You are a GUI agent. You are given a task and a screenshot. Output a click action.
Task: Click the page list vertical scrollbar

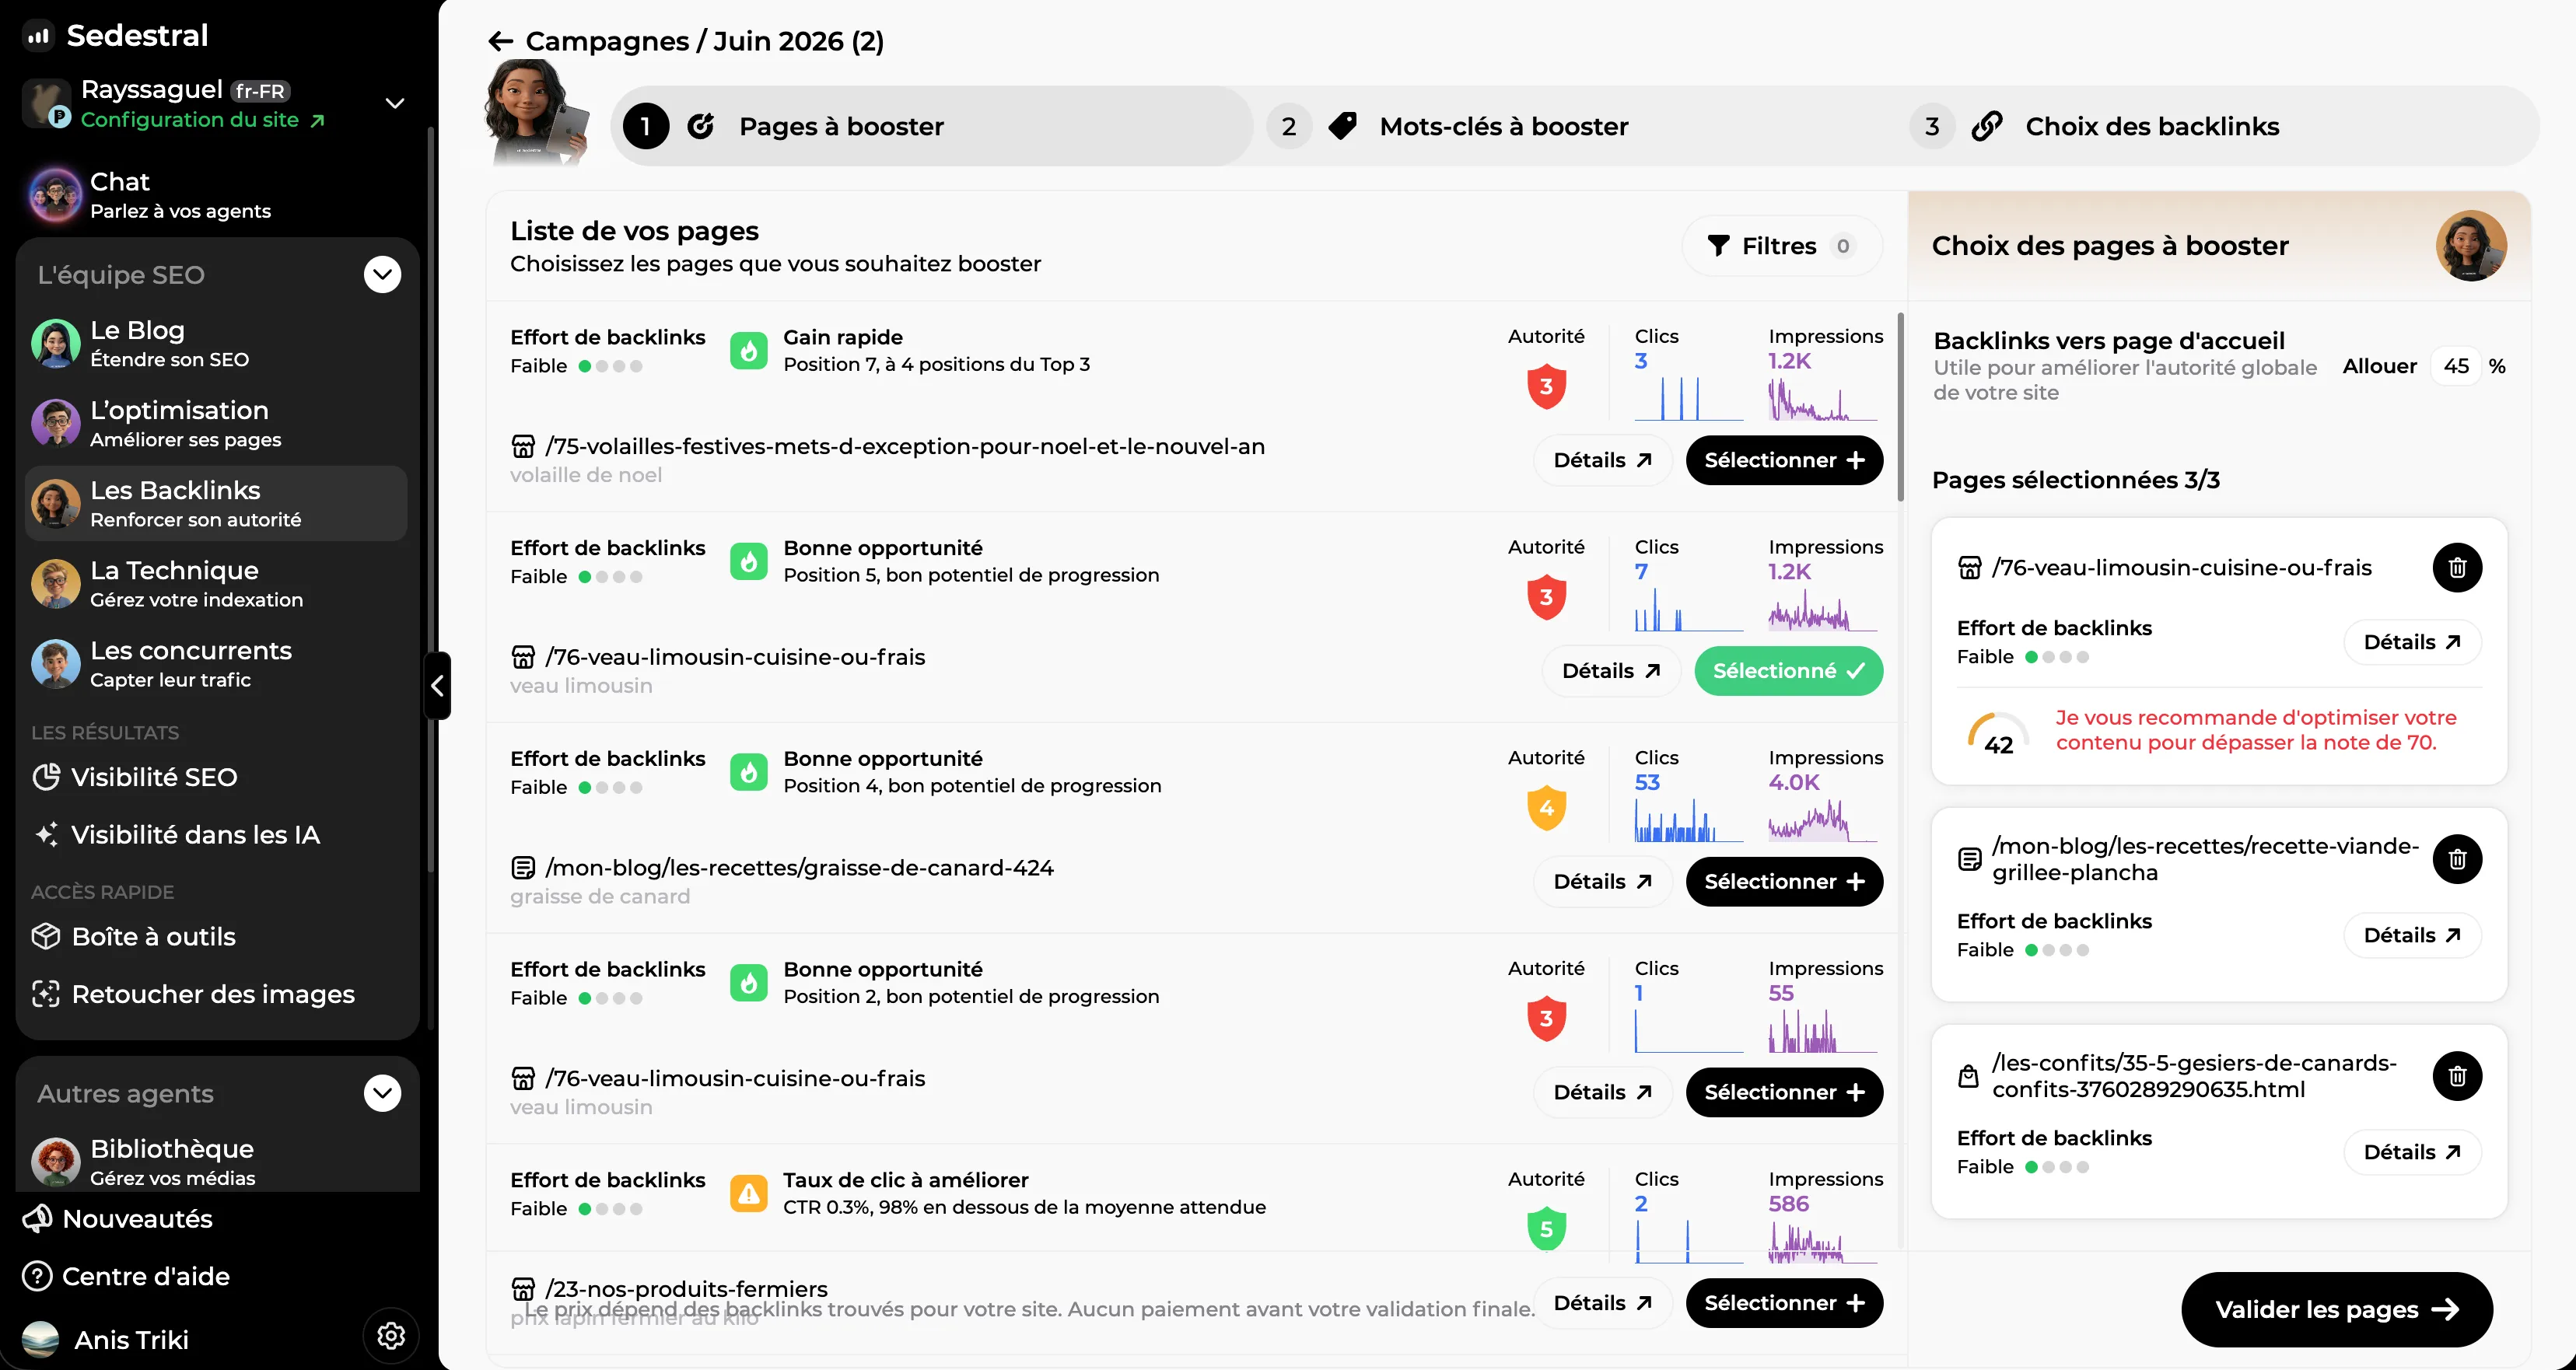pos(1900,406)
